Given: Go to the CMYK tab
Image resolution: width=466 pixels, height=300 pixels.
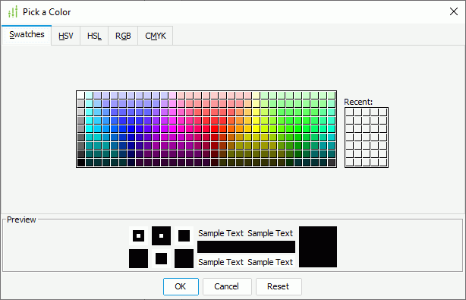Looking at the screenshot, I should point(156,36).
